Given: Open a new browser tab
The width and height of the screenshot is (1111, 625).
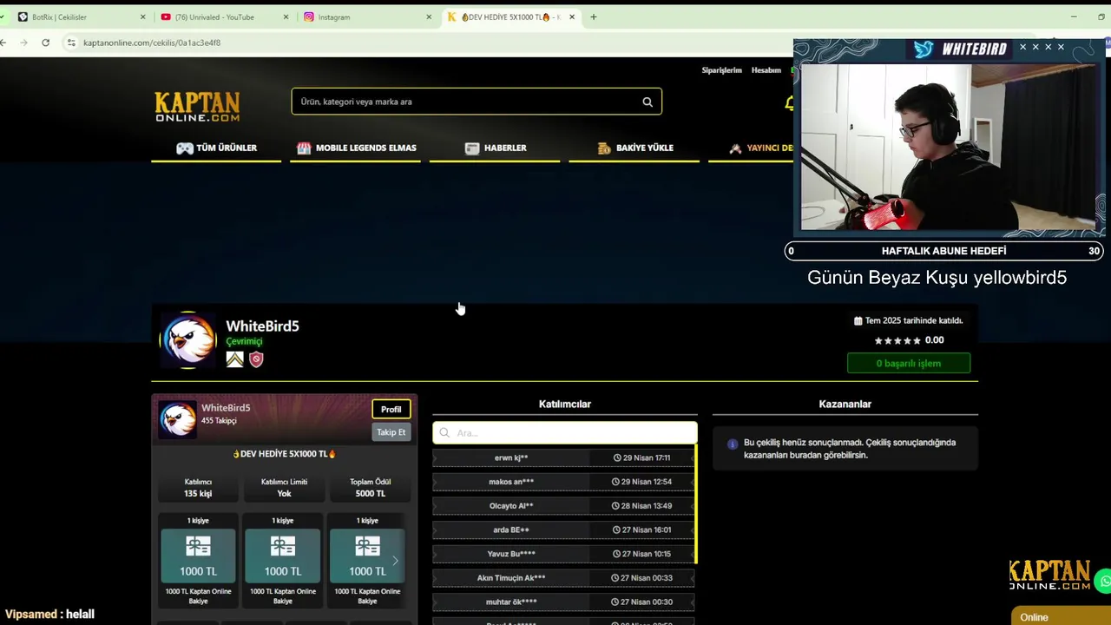Looking at the screenshot, I should (x=594, y=16).
